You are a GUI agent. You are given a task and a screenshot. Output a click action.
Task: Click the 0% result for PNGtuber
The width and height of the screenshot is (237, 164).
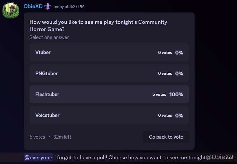[179, 74]
